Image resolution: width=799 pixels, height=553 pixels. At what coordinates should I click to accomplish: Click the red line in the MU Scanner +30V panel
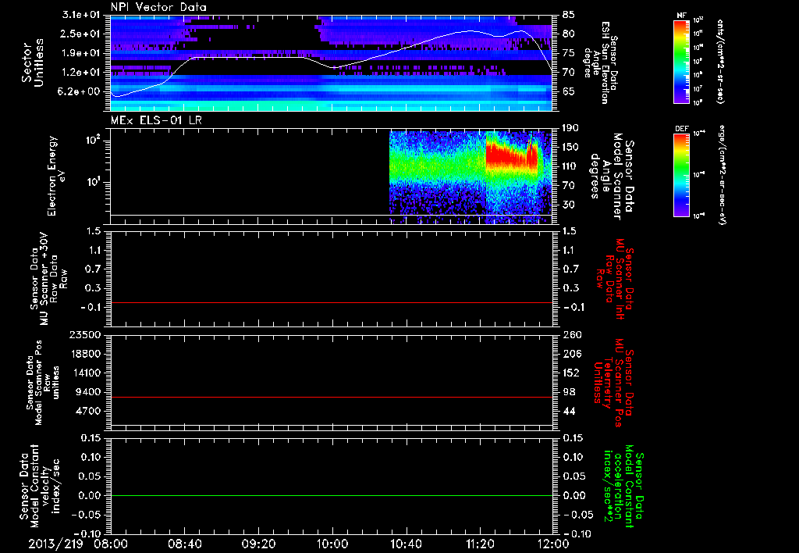(x=332, y=302)
